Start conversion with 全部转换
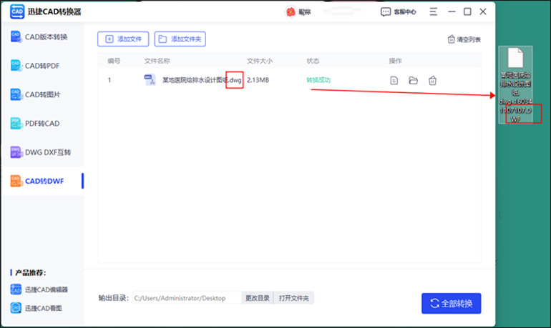This screenshot has width=551, height=328. click(452, 303)
